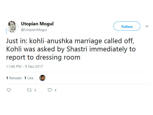
Task: Open the Utopian Mogul profile avatar
Action: [12, 27]
